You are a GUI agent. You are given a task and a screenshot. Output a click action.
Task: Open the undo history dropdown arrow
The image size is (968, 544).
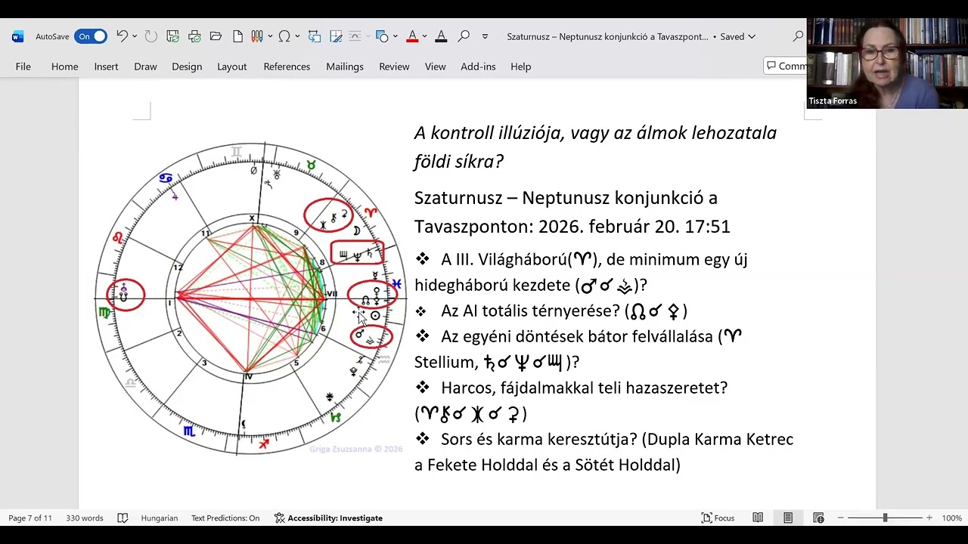135,36
